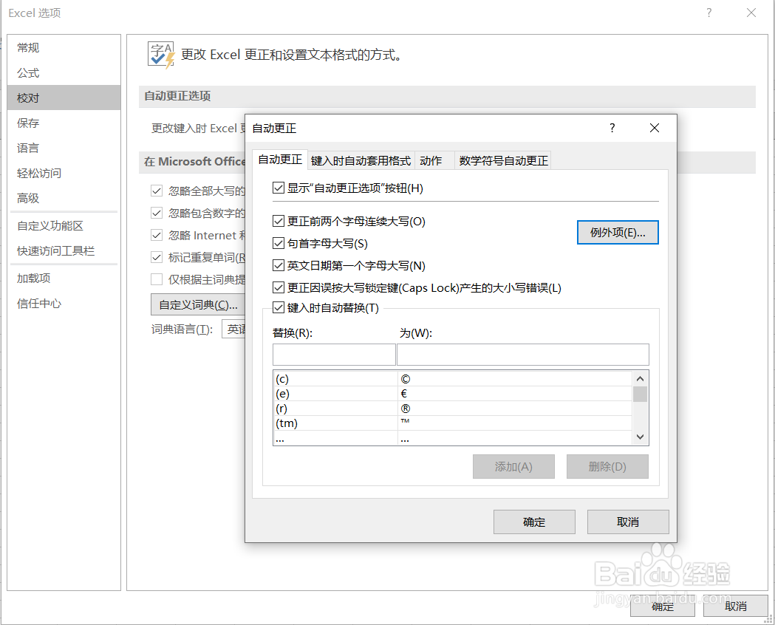Image resolution: width=775 pixels, height=625 pixels.
Task: Click the € symbol in the list
Action: [x=404, y=394]
